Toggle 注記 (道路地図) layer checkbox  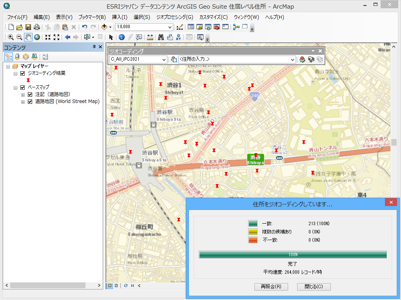pos(30,94)
